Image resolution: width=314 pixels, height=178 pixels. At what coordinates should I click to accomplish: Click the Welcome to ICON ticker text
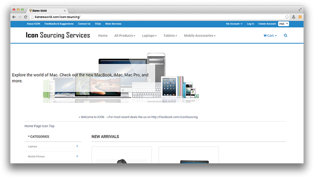click(92, 117)
